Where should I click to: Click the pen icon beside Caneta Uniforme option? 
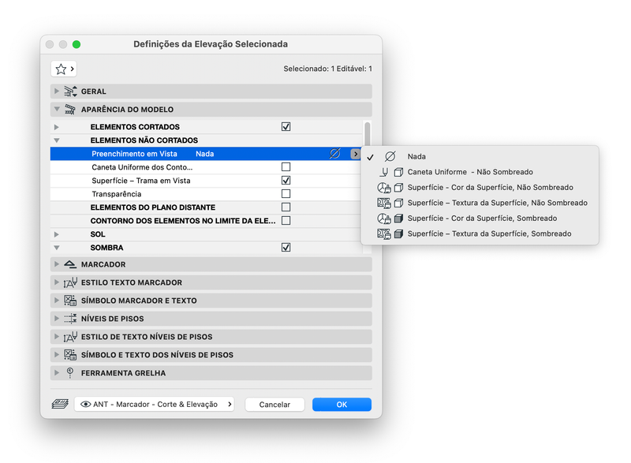click(x=384, y=172)
